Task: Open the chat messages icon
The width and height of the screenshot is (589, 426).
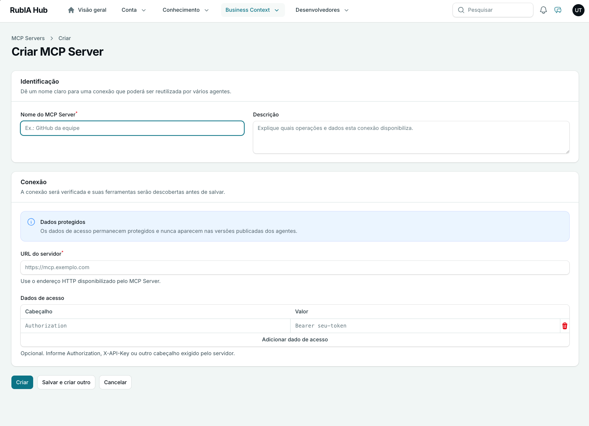Action: point(558,10)
